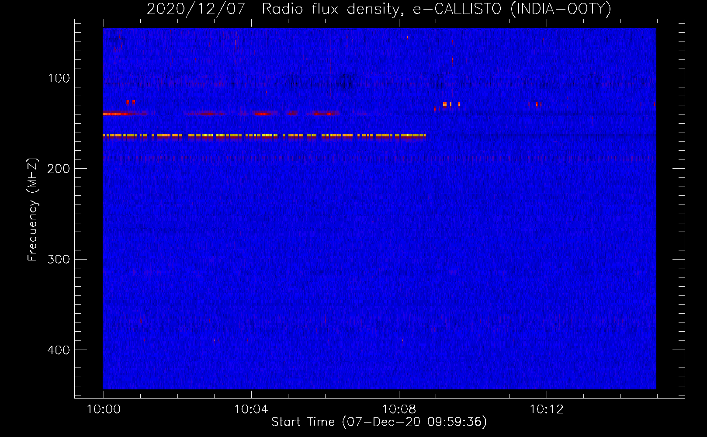Click the 10:04 time axis label

pyautogui.click(x=251, y=409)
